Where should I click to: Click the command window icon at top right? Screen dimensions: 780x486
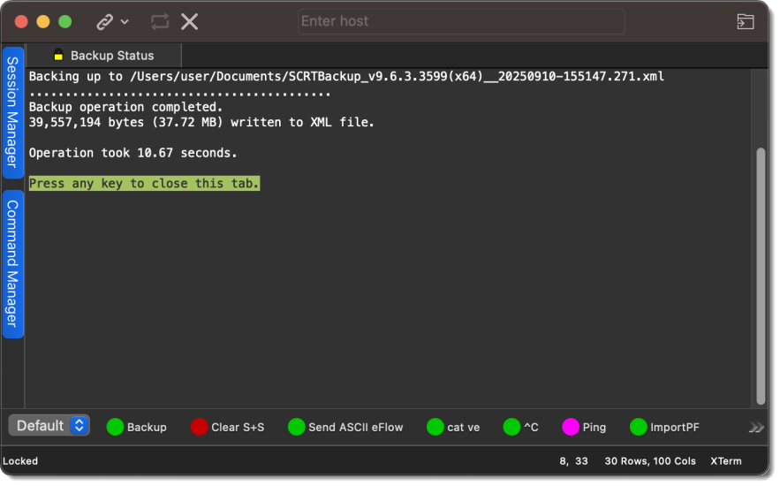(x=746, y=21)
